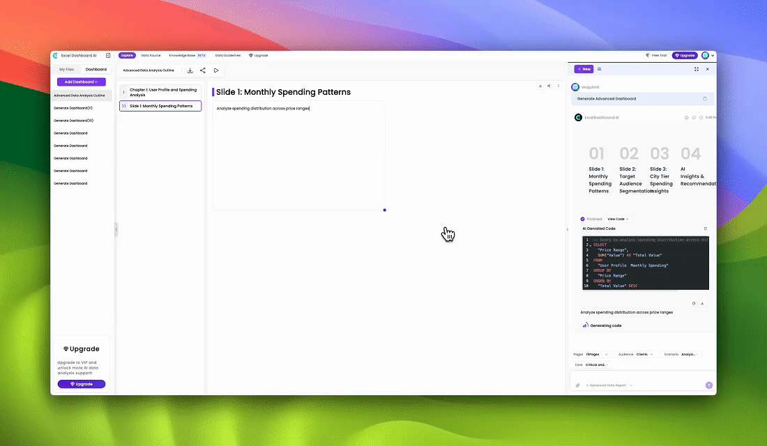Expand the account dropdown arrow

(x=713, y=56)
